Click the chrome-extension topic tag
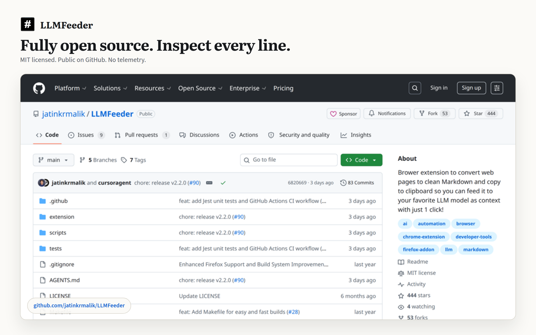This screenshot has height=335, width=536. [424, 237]
